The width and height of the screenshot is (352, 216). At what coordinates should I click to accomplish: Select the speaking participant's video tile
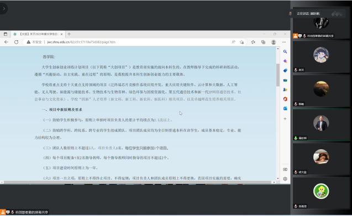321,125
